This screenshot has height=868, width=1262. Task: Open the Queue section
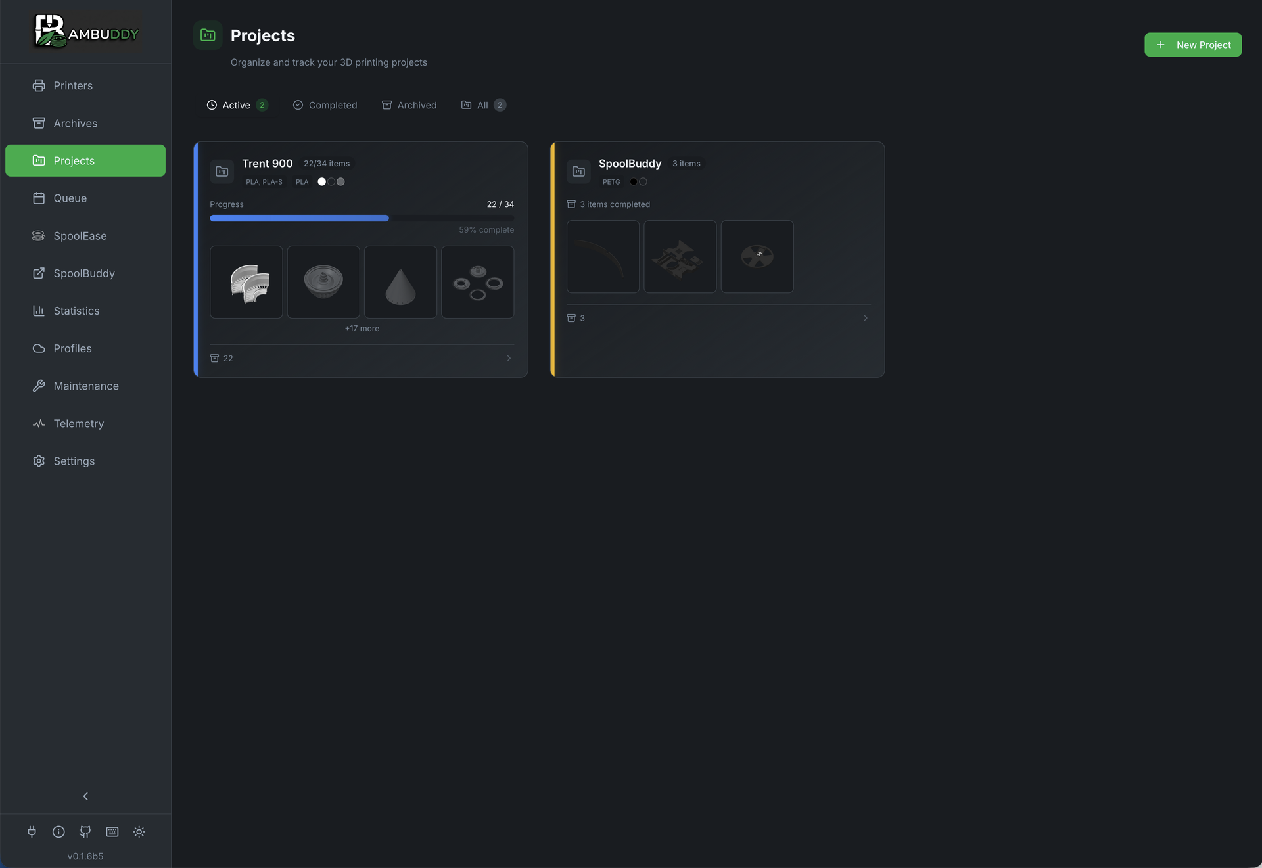pos(70,198)
